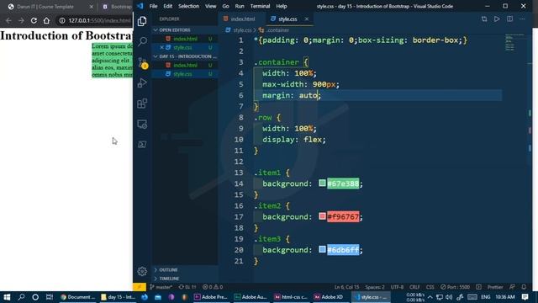Image resolution: width=538 pixels, height=303 pixels.
Task: Collapse the Day 15 - Introduction folder section
Action: point(185,56)
